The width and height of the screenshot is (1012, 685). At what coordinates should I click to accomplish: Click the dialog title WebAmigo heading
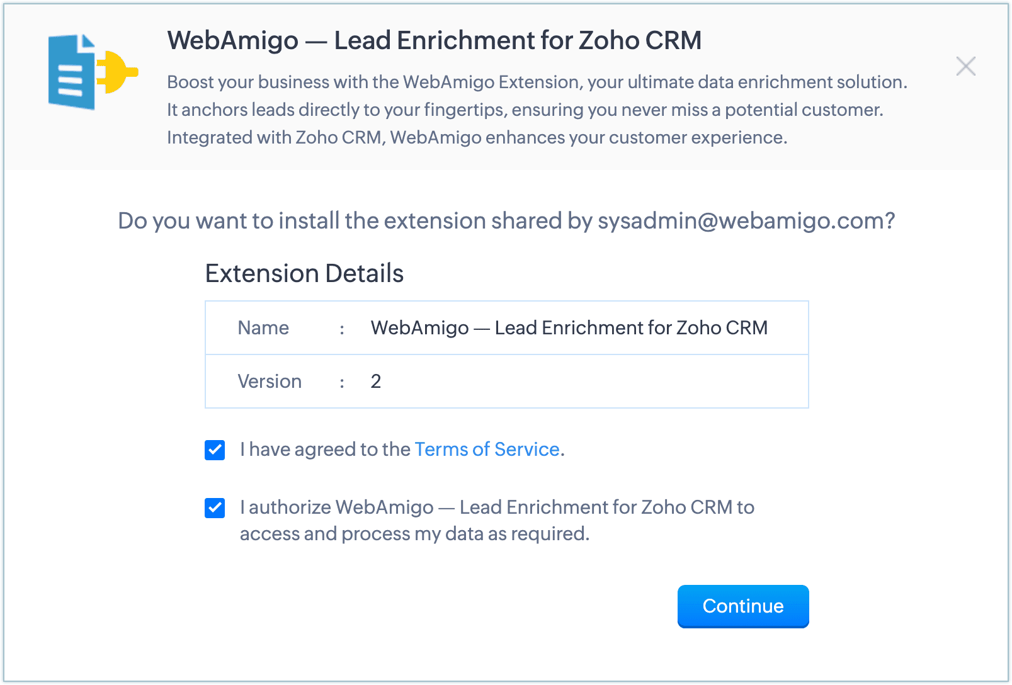click(x=434, y=40)
